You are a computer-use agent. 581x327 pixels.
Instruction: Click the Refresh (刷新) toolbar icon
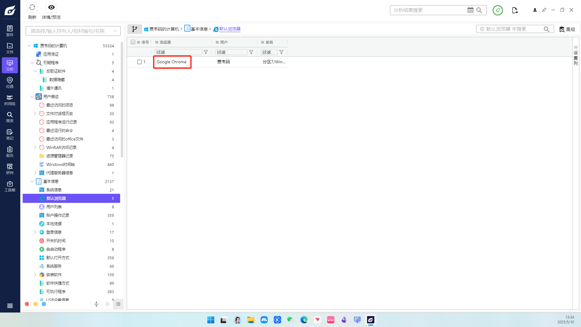(32, 8)
